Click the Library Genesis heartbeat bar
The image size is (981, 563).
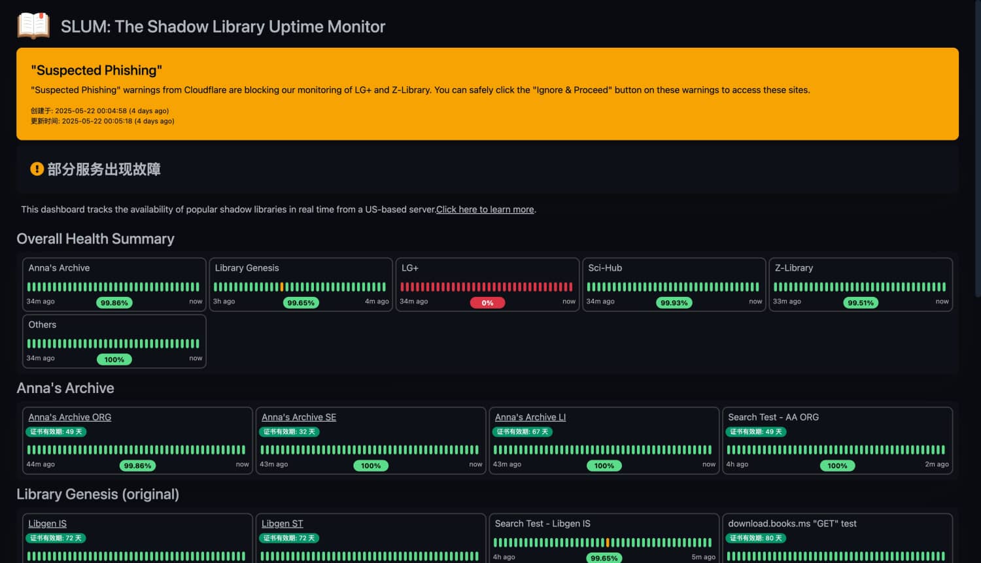coord(300,287)
